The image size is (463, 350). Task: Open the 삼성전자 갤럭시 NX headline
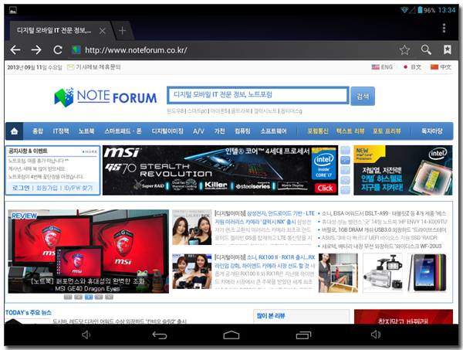[264, 217]
